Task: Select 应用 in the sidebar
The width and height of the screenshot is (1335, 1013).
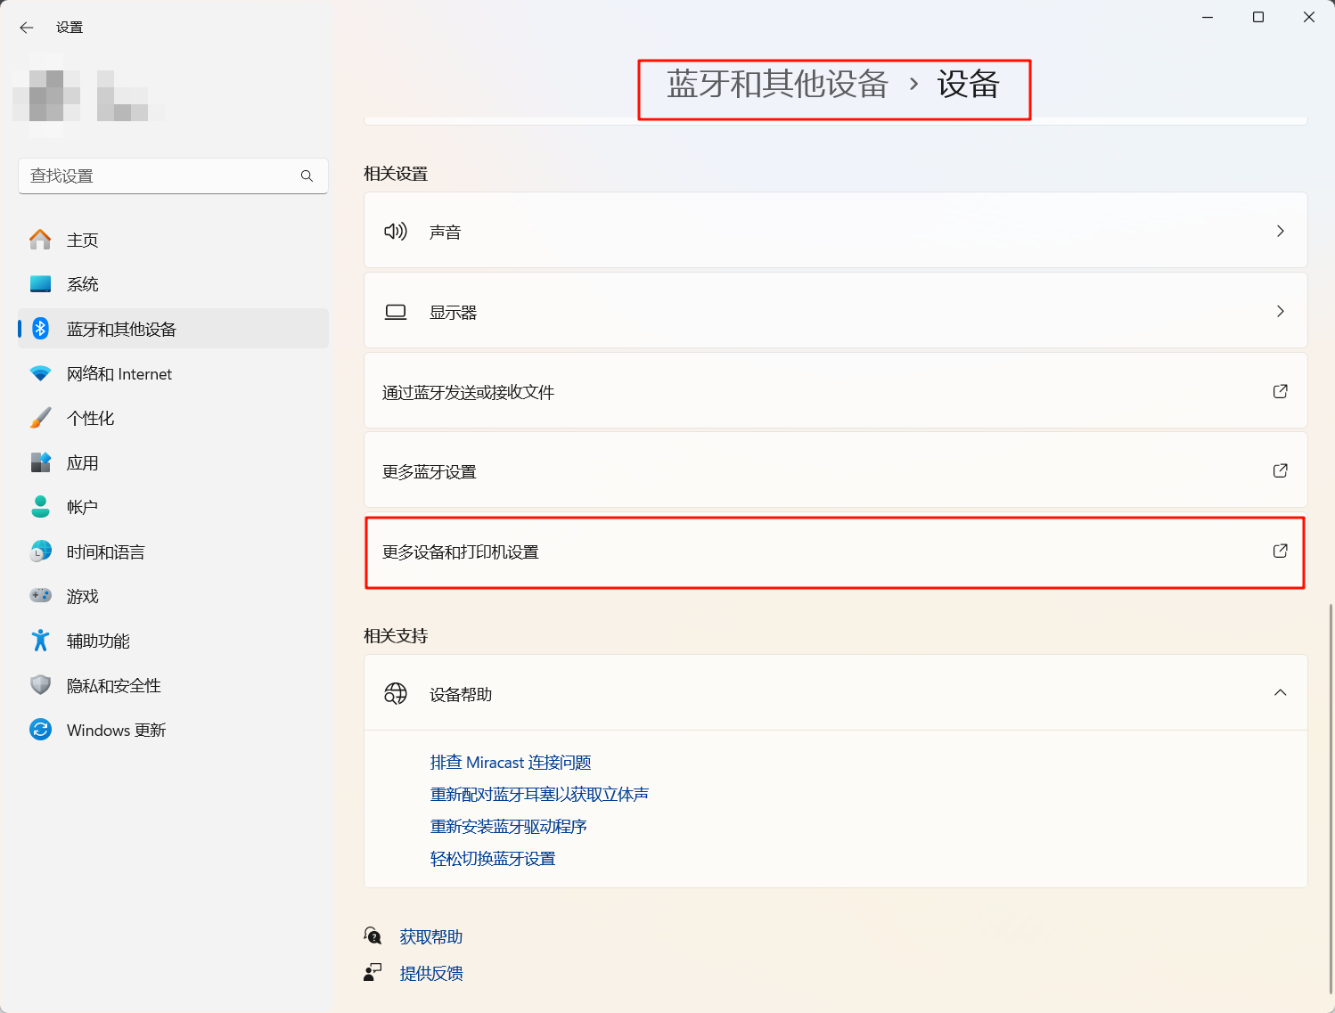Action: [173, 462]
